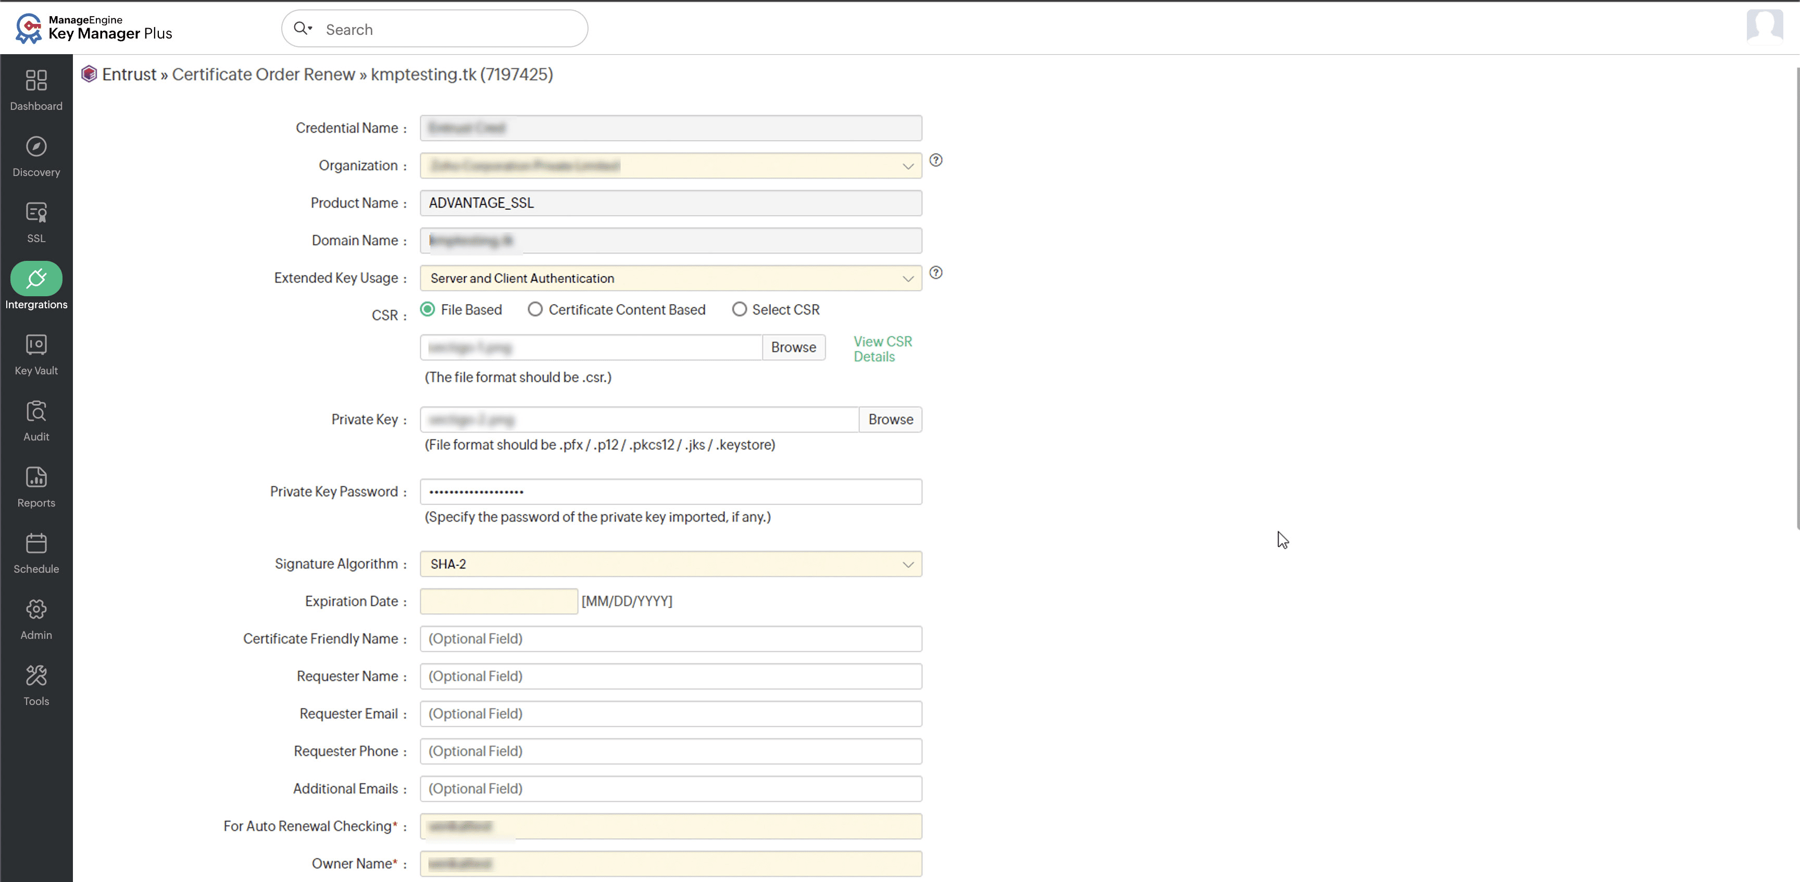
Task: Click the private key password hint text
Action: pos(597,518)
